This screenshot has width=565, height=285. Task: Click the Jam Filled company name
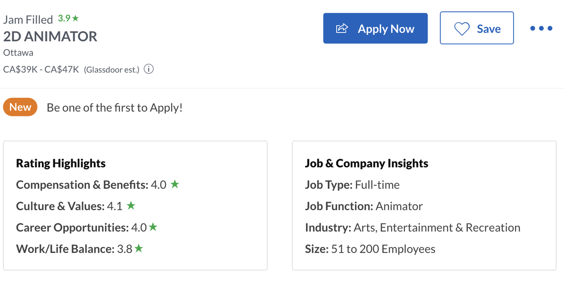(28, 20)
